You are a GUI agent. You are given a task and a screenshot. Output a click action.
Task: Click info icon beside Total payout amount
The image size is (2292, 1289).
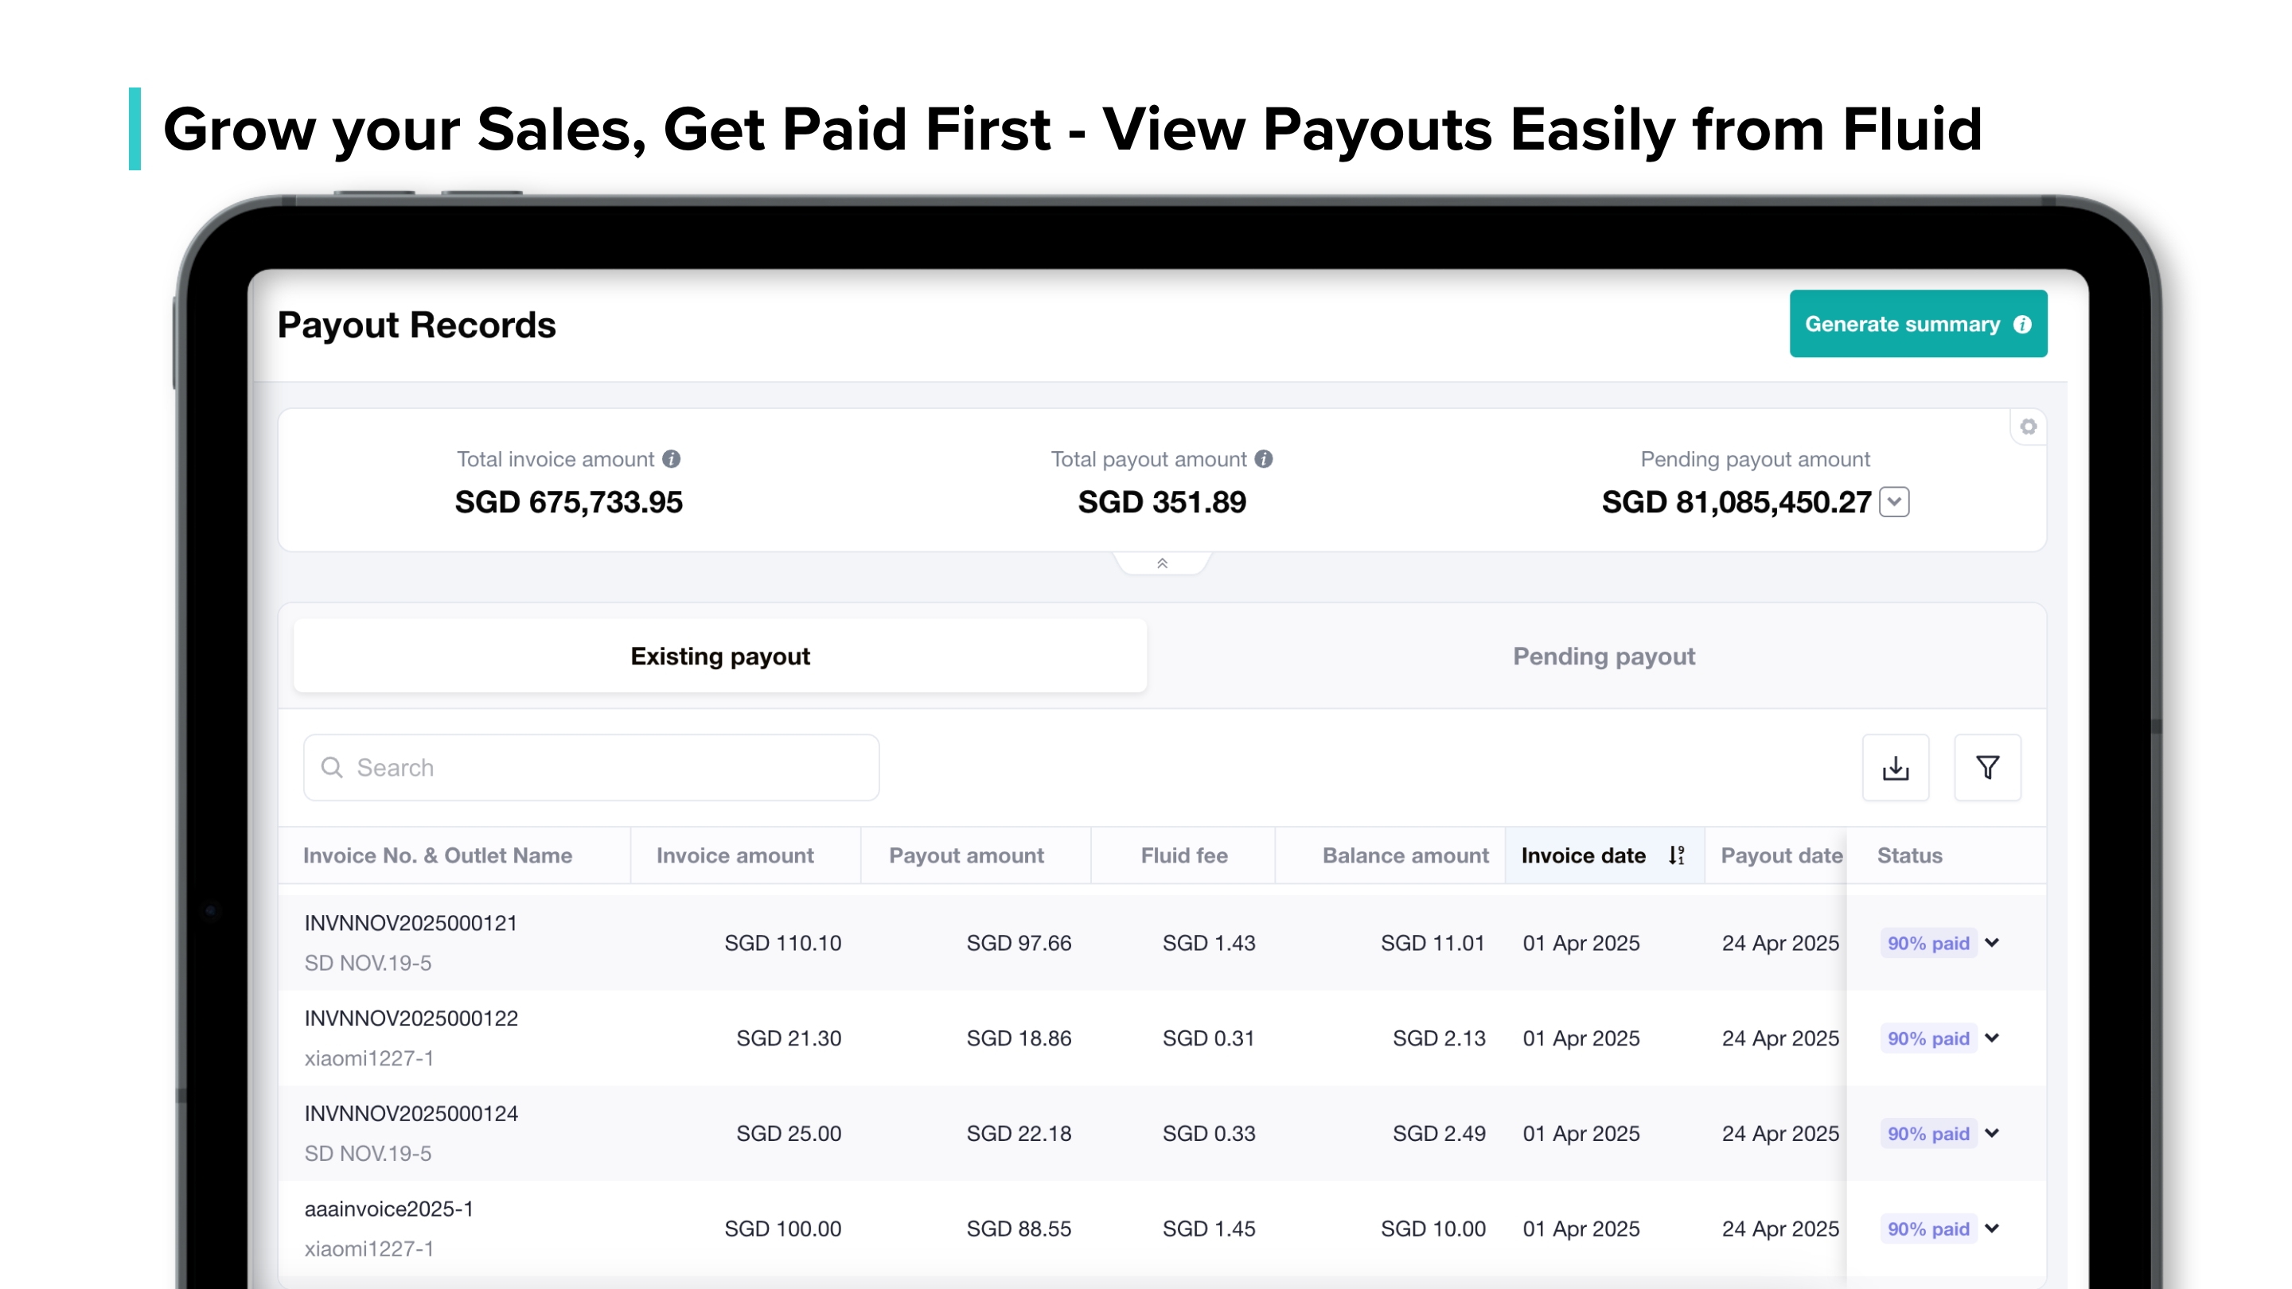point(1264,459)
